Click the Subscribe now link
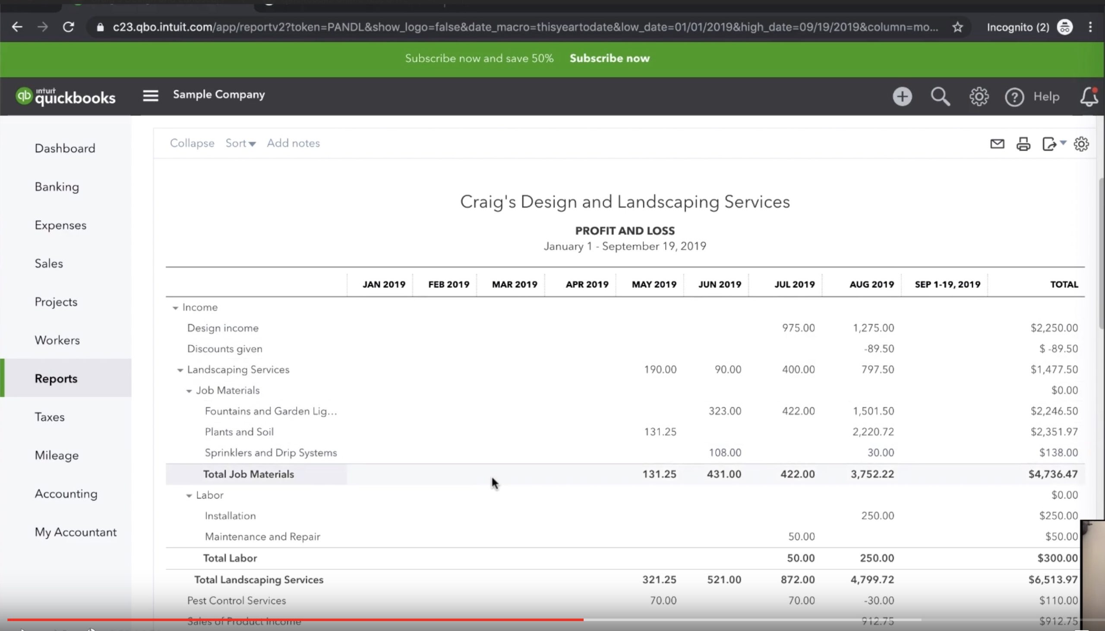Screen dimensions: 1105x631 [610, 58]
